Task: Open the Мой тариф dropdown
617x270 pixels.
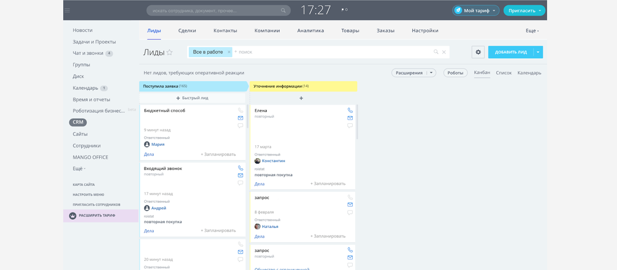Action: click(476, 10)
